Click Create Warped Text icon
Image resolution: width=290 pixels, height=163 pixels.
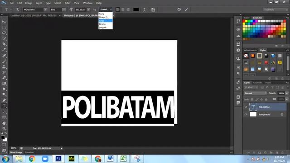tap(145, 10)
